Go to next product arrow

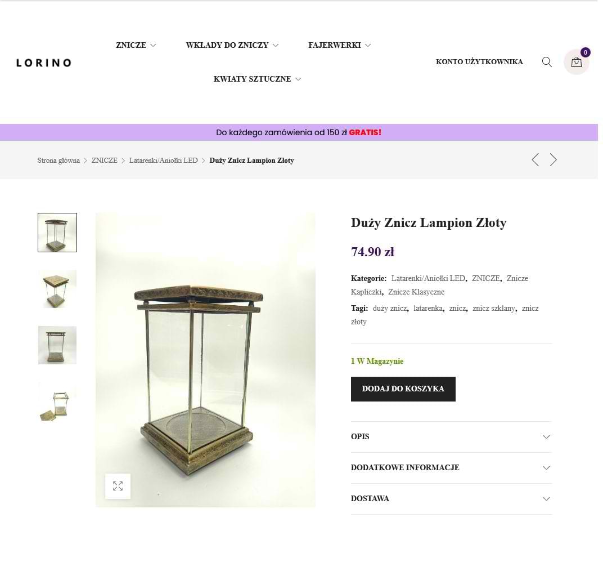tap(553, 160)
